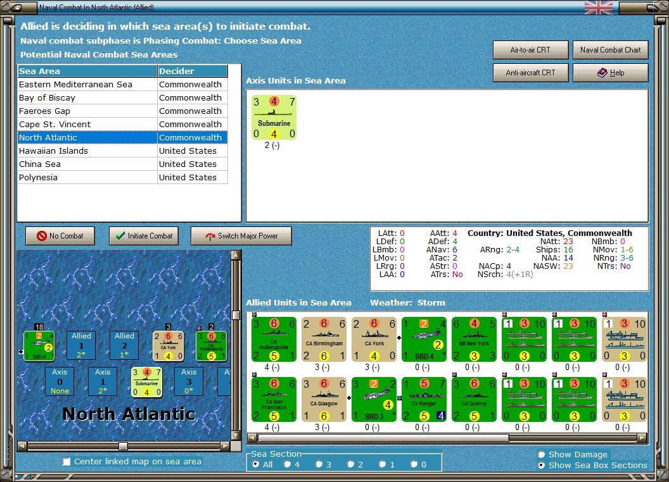This screenshot has width=669, height=482.
Task: Select the CA San Francisco cruiser counter
Action: [x=274, y=399]
